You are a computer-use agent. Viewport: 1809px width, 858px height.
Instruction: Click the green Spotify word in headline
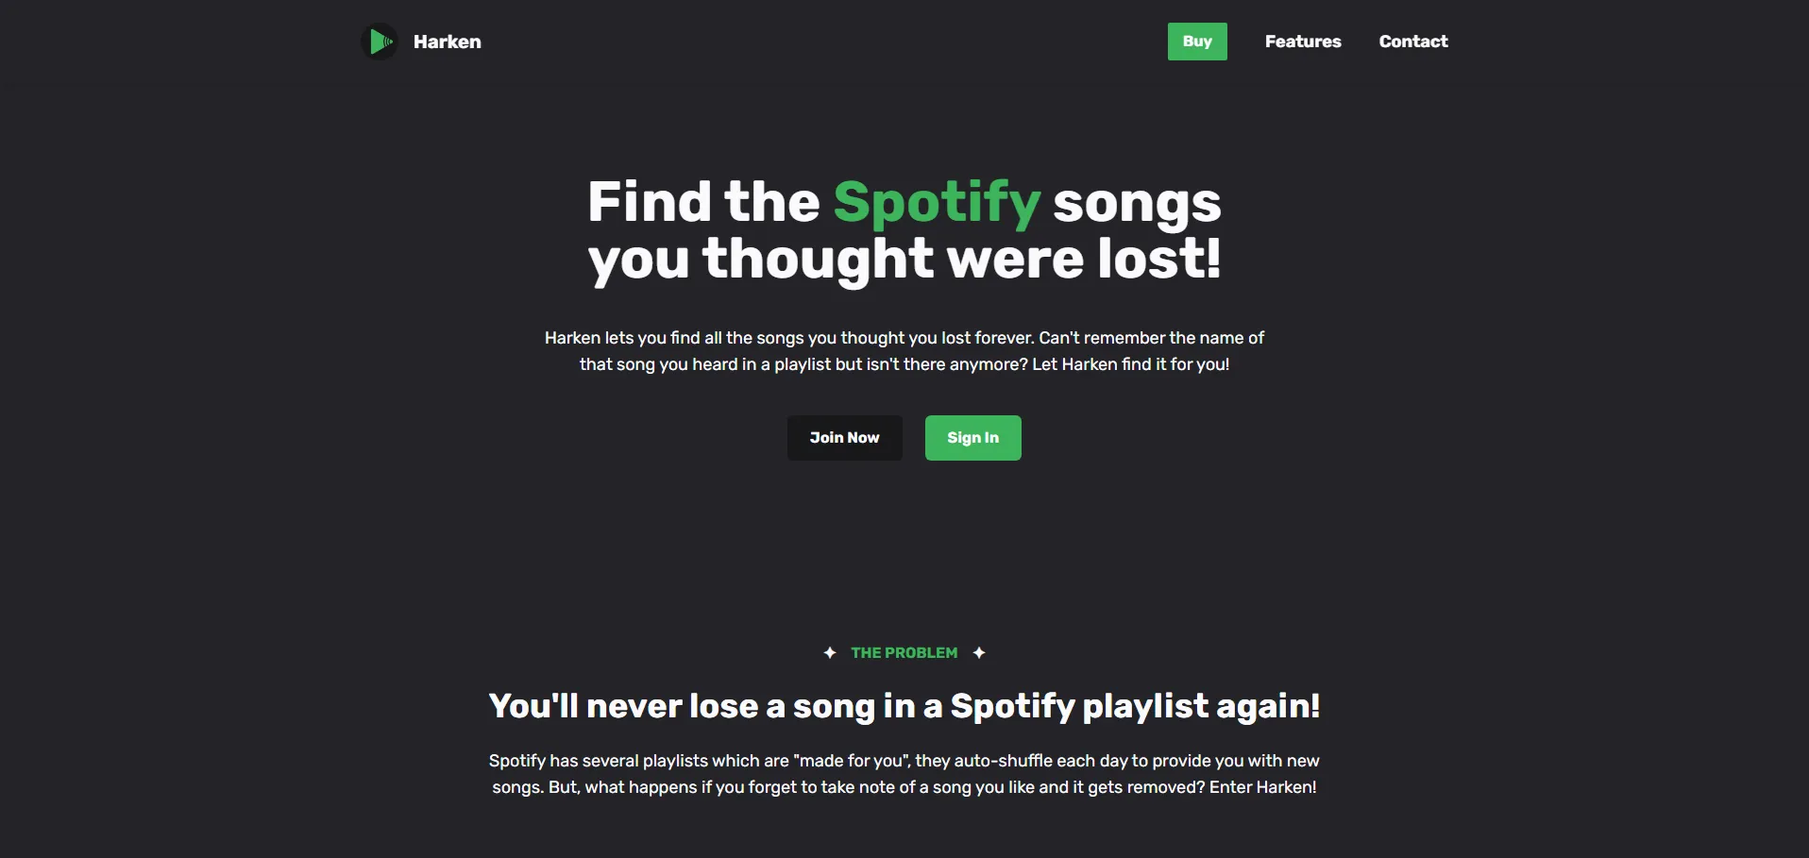click(937, 202)
